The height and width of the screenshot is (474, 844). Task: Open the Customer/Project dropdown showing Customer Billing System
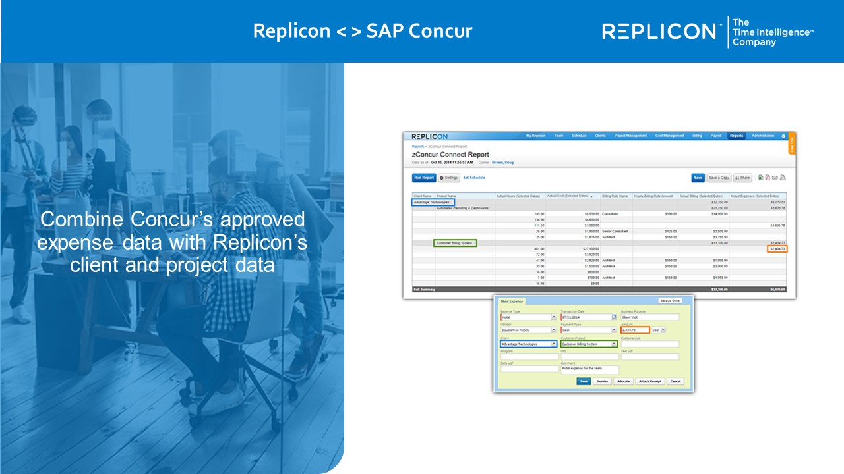coord(614,344)
